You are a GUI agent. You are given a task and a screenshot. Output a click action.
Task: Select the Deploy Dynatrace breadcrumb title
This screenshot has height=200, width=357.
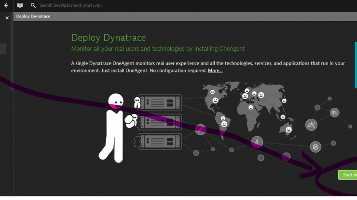pos(33,16)
